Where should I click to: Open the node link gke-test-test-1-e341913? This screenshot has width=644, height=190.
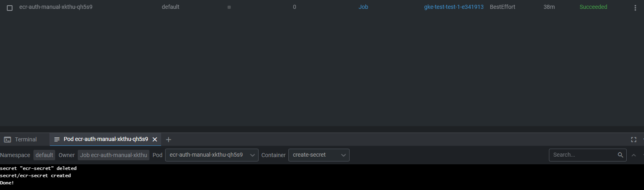(453, 7)
